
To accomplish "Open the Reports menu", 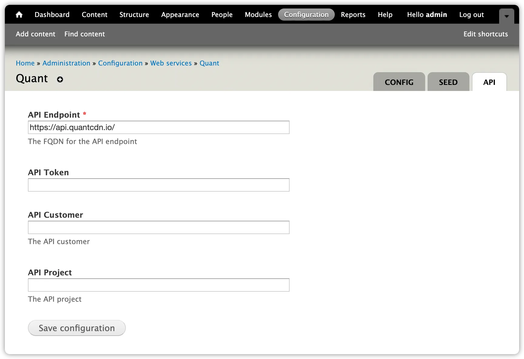I will (353, 14).
